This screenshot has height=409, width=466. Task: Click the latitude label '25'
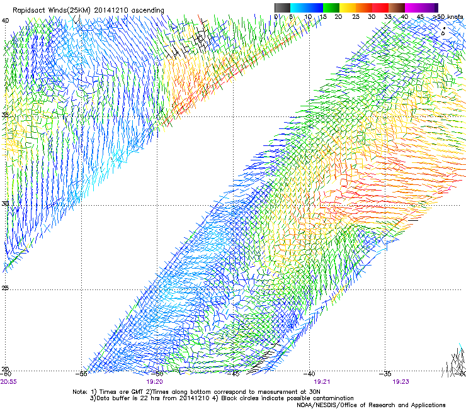(5, 288)
